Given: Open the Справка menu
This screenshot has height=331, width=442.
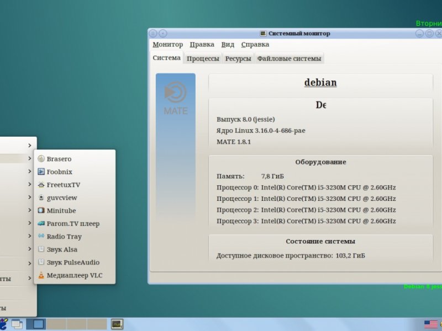Looking at the screenshot, I should click(255, 45).
